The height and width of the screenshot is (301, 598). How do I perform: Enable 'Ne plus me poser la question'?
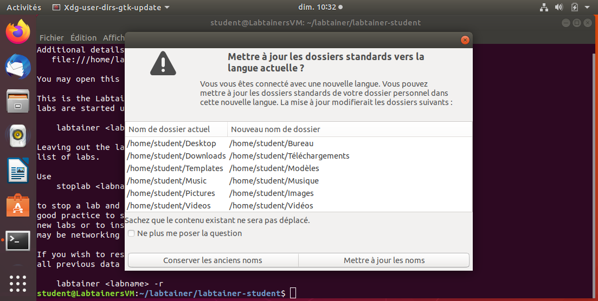(131, 234)
